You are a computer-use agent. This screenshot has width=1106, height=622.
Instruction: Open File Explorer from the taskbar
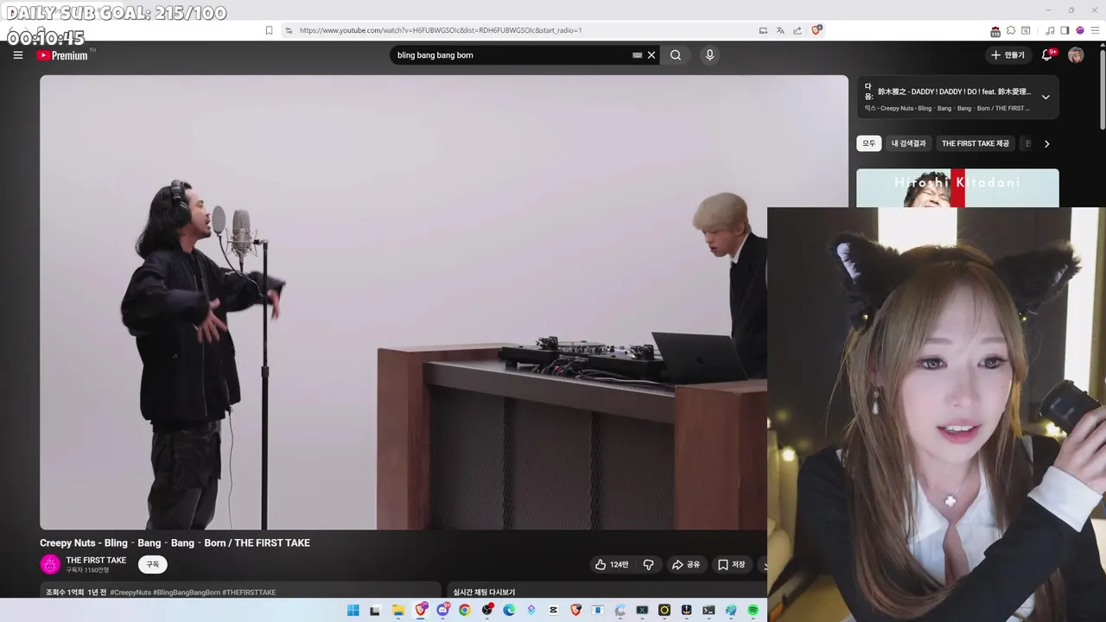(x=398, y=610)
